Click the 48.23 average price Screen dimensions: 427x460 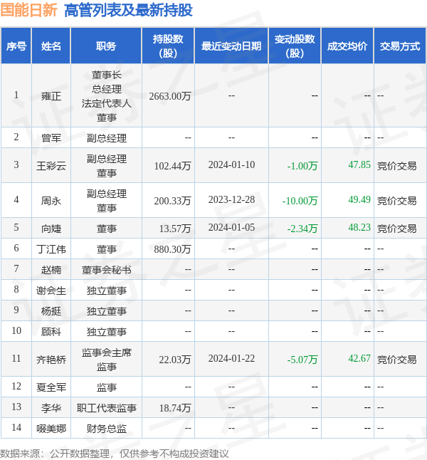click(359, 227)
